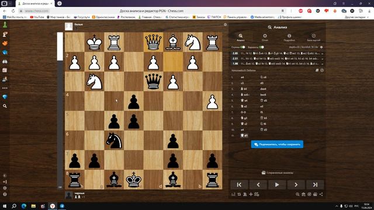Open the Сохраненные анализы link

tap(278, 173)
